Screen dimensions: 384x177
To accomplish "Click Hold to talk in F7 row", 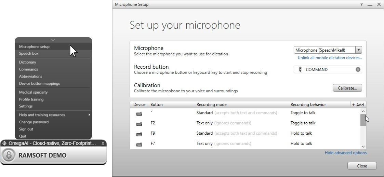I will [x=301, y=144].
